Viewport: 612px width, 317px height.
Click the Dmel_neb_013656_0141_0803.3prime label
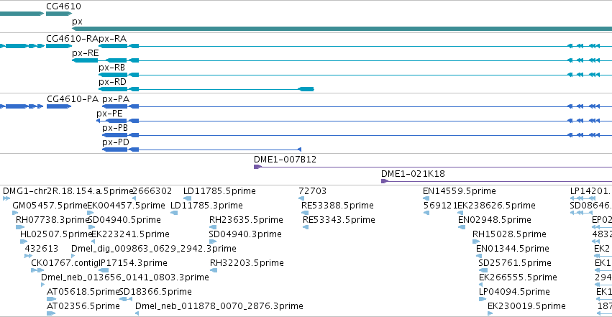(125, 277)
